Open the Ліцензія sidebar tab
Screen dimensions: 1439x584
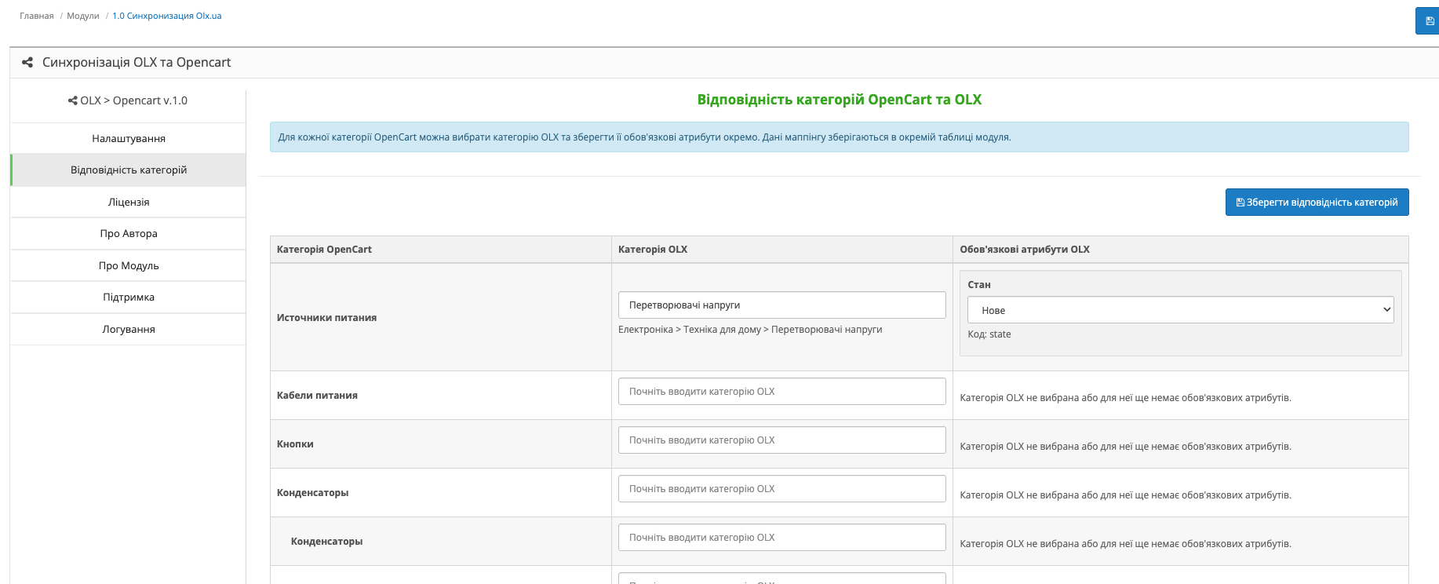coord(128,203)
